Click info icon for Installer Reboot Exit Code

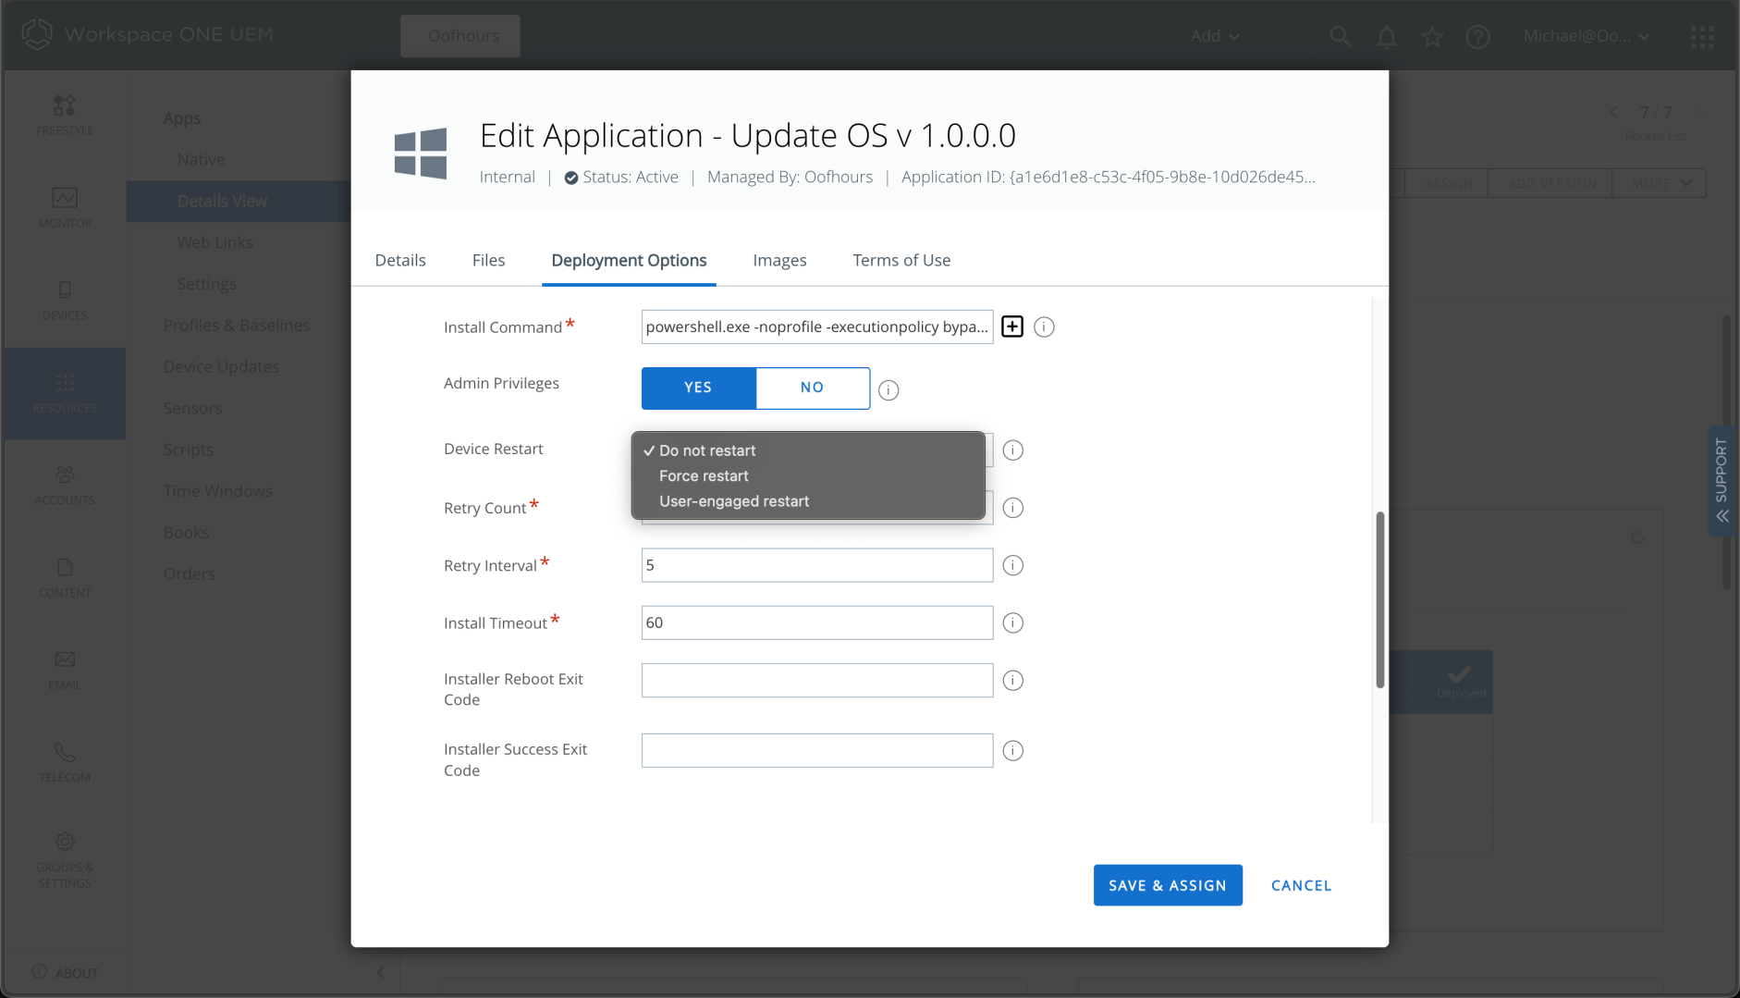pos(1013,681)
